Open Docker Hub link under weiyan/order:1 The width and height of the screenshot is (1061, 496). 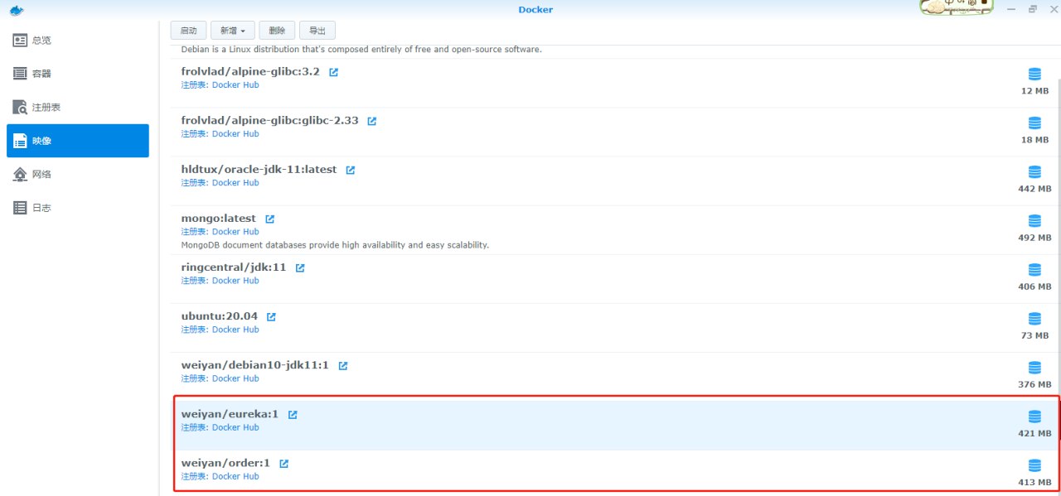[235, 476]
